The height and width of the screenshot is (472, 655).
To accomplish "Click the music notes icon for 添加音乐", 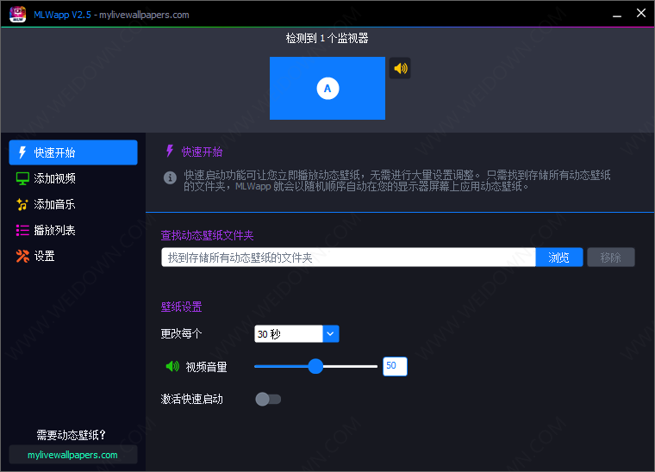I will coord(22,204).
